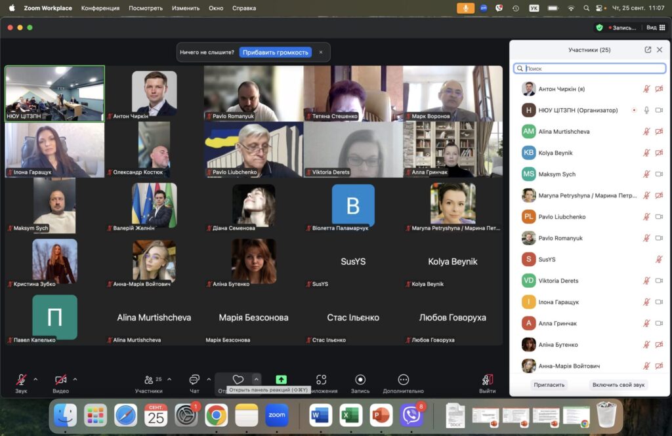The image size is (672, 436).
Task: Open Zoom icon in the Dock
Action: tap(277, 415)
